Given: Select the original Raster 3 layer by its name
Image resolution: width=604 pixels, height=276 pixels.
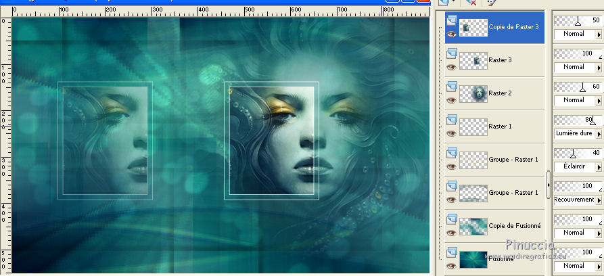Looking at the screenshot, I should [x=500, y=60].
